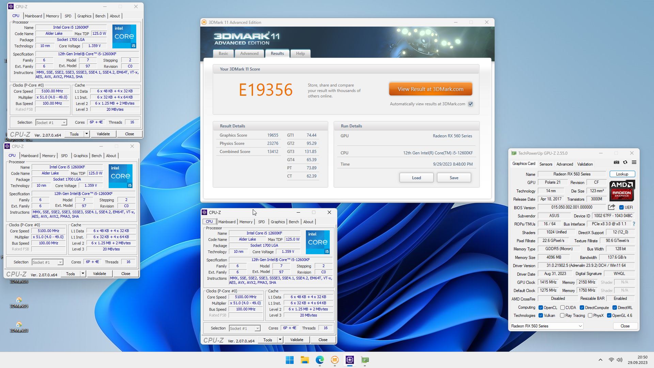Open Graphics tab in bottom CPU-Z
This screenshot has width=654, height=368.
[x=278, y=222]
